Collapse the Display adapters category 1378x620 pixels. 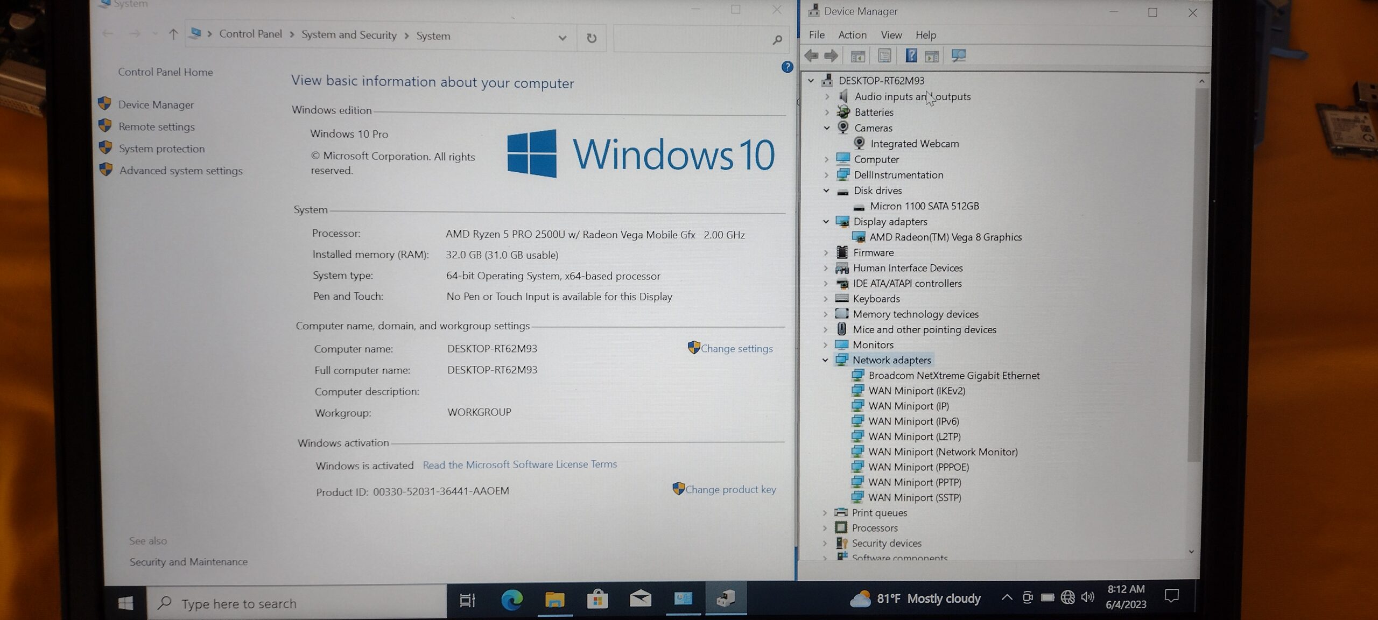(826, 222)
